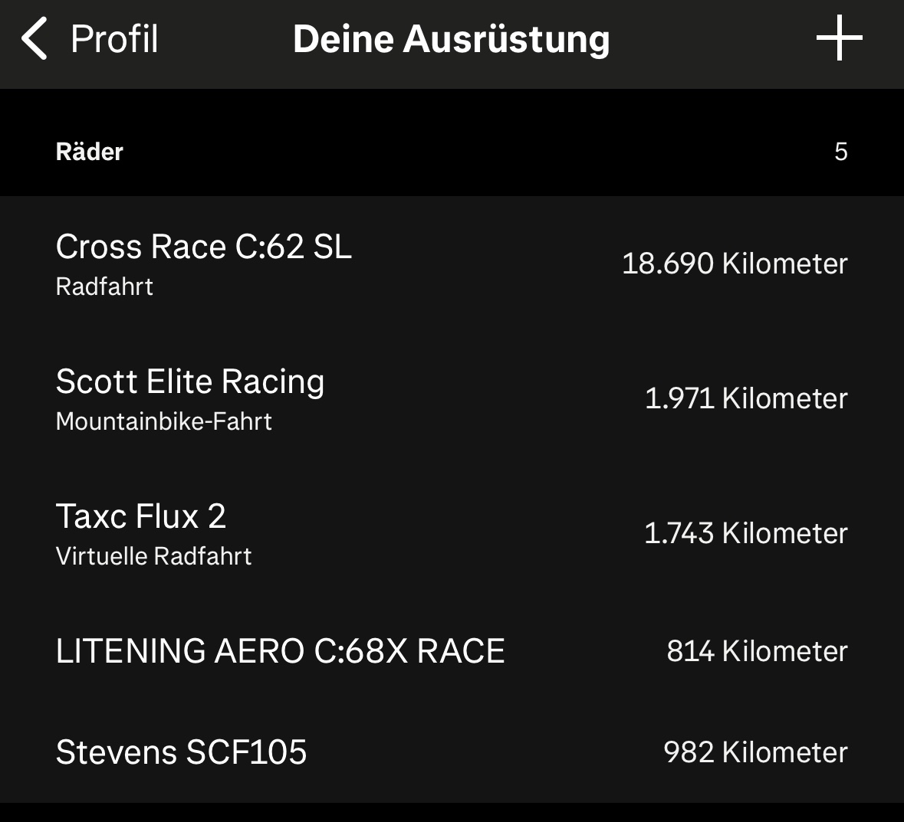Tap the back chevron arrow
Viewport: 904px width, 822px height.
point(35,39)
